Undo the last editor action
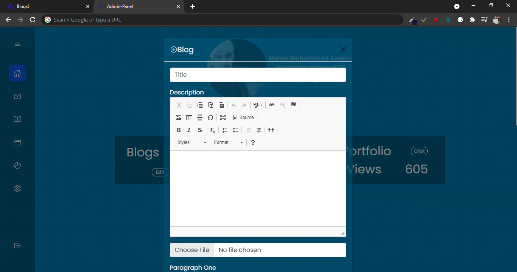This screenshot has height=272, width=517. pos(234,105)
